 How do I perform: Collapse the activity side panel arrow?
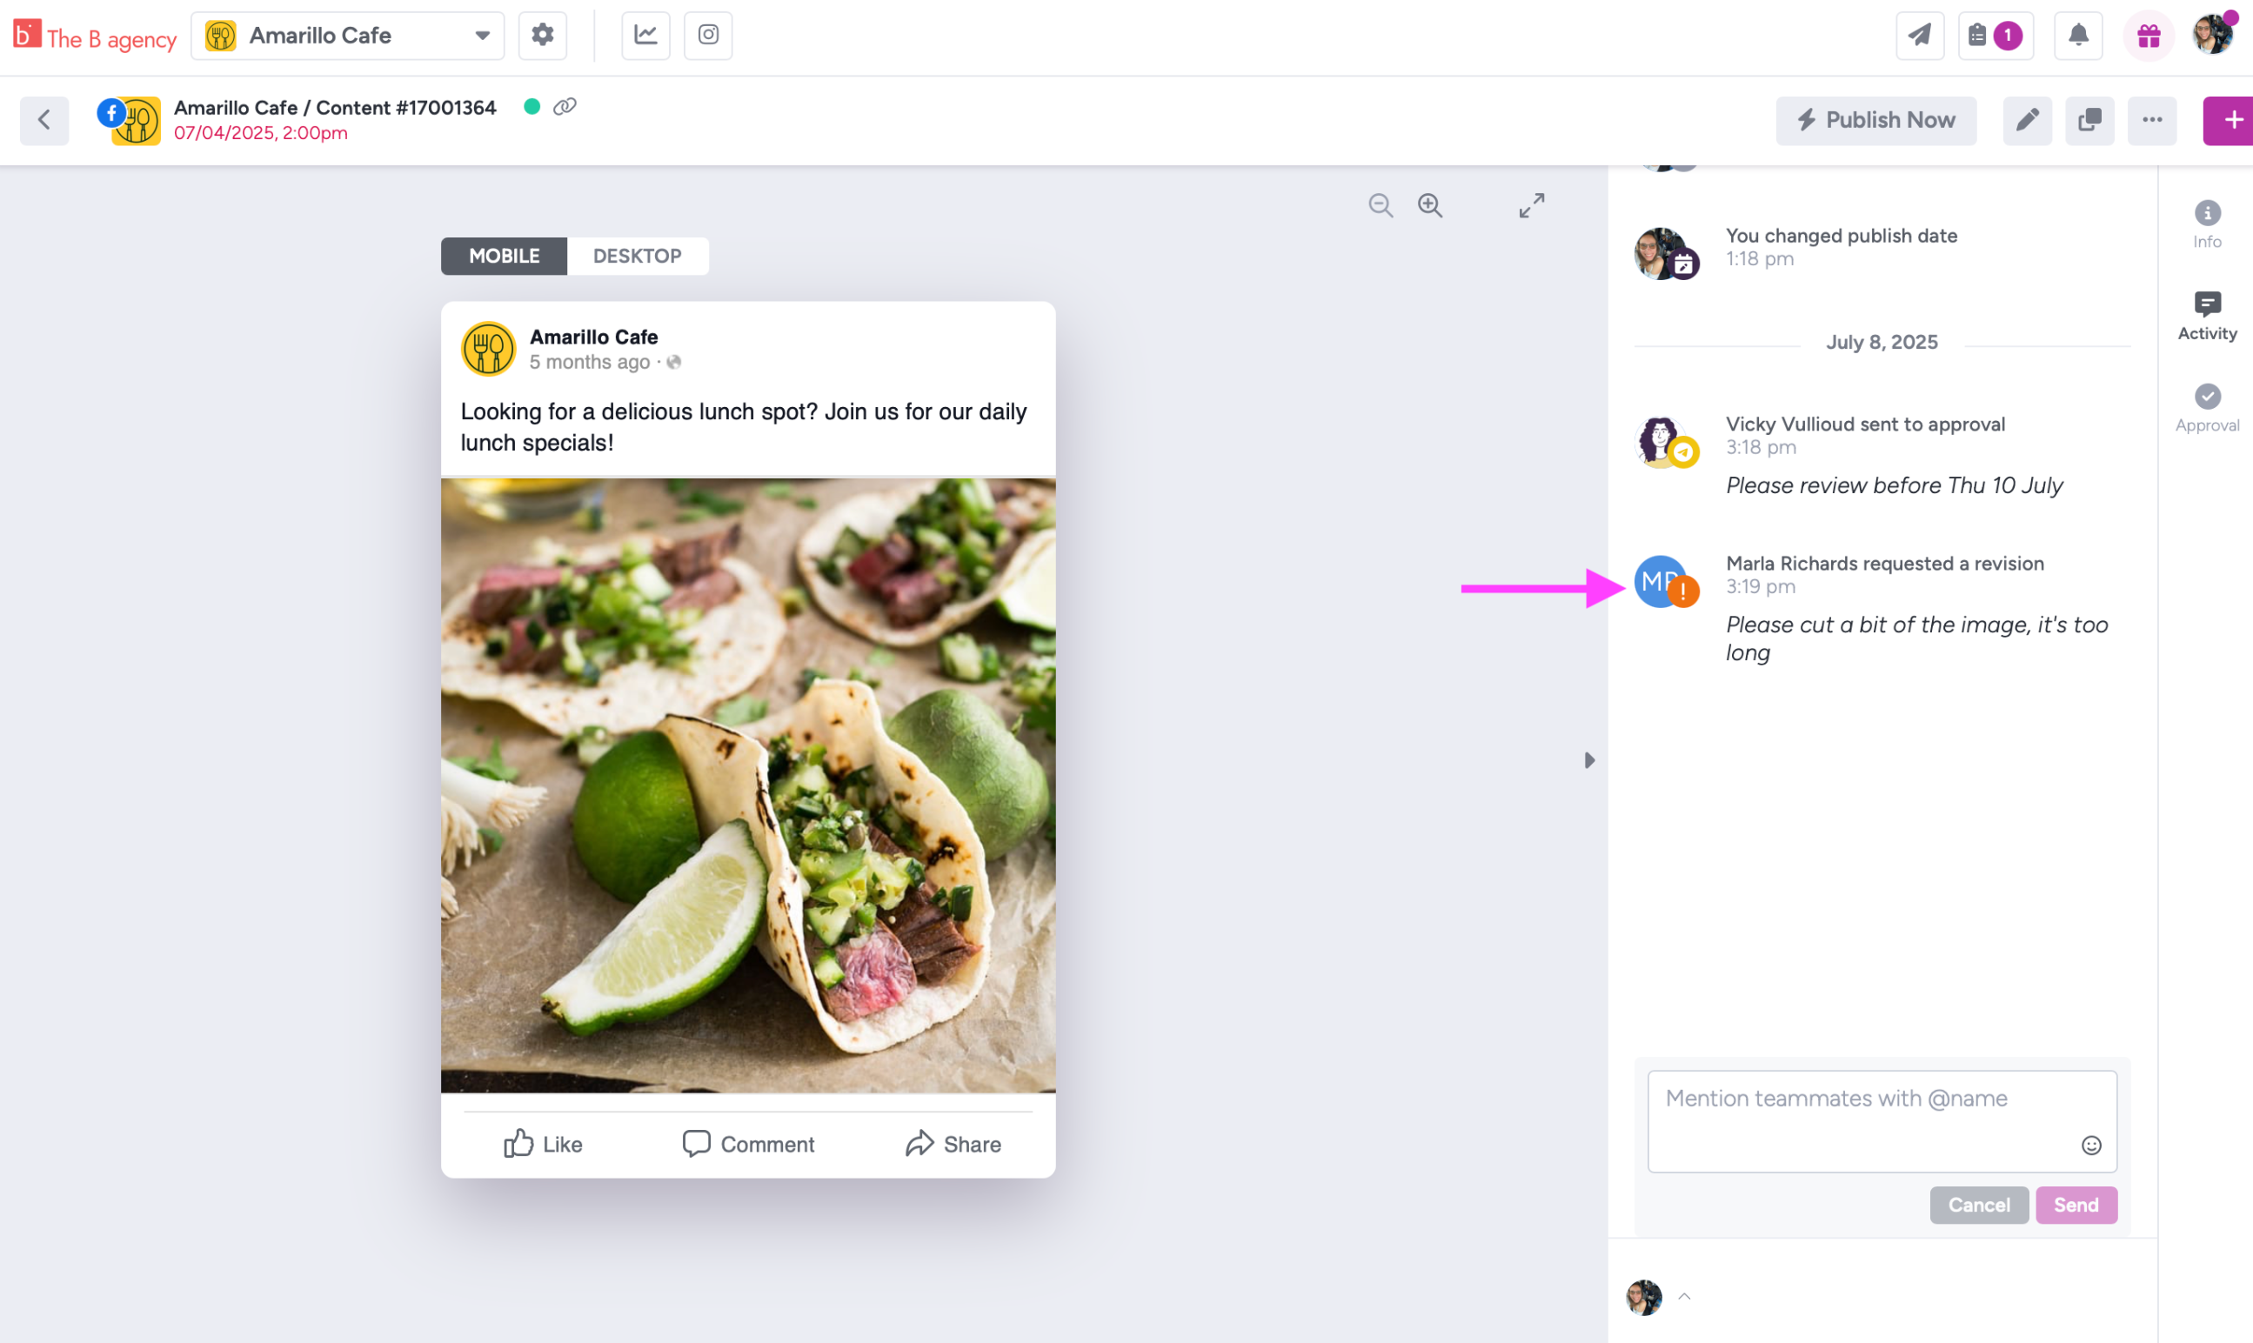pos(1589,760)
